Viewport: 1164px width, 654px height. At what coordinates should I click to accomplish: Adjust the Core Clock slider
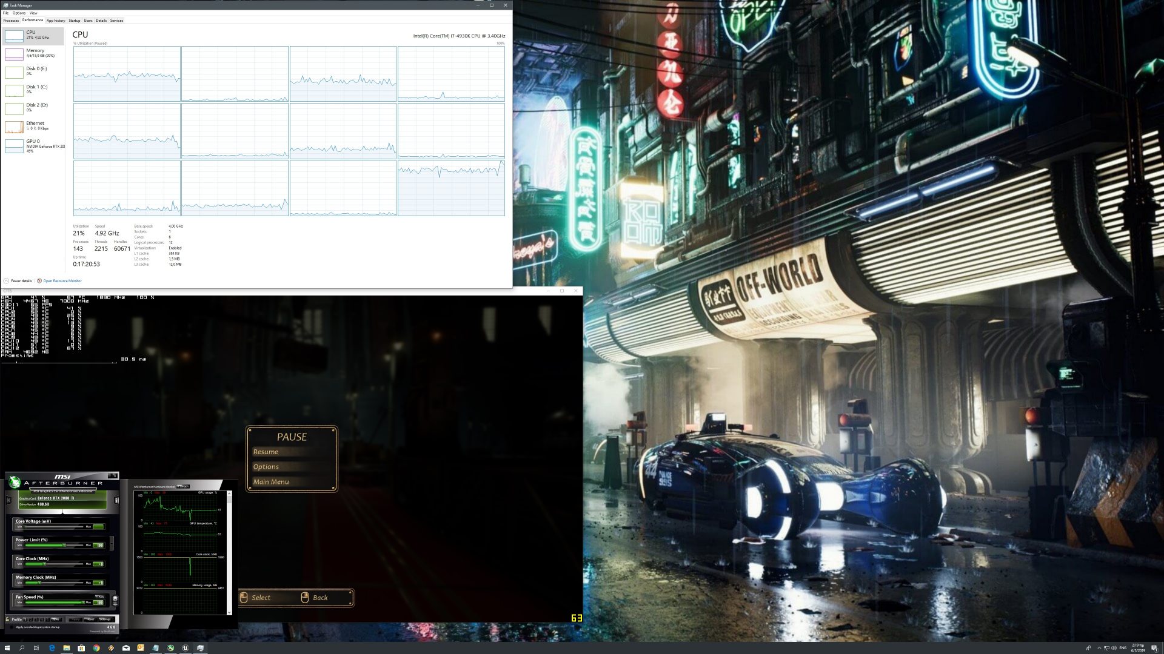click(44, 564)
